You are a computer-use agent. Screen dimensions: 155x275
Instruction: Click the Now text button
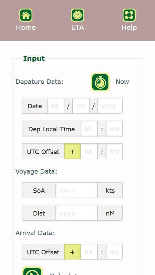[x=122, y=82]
